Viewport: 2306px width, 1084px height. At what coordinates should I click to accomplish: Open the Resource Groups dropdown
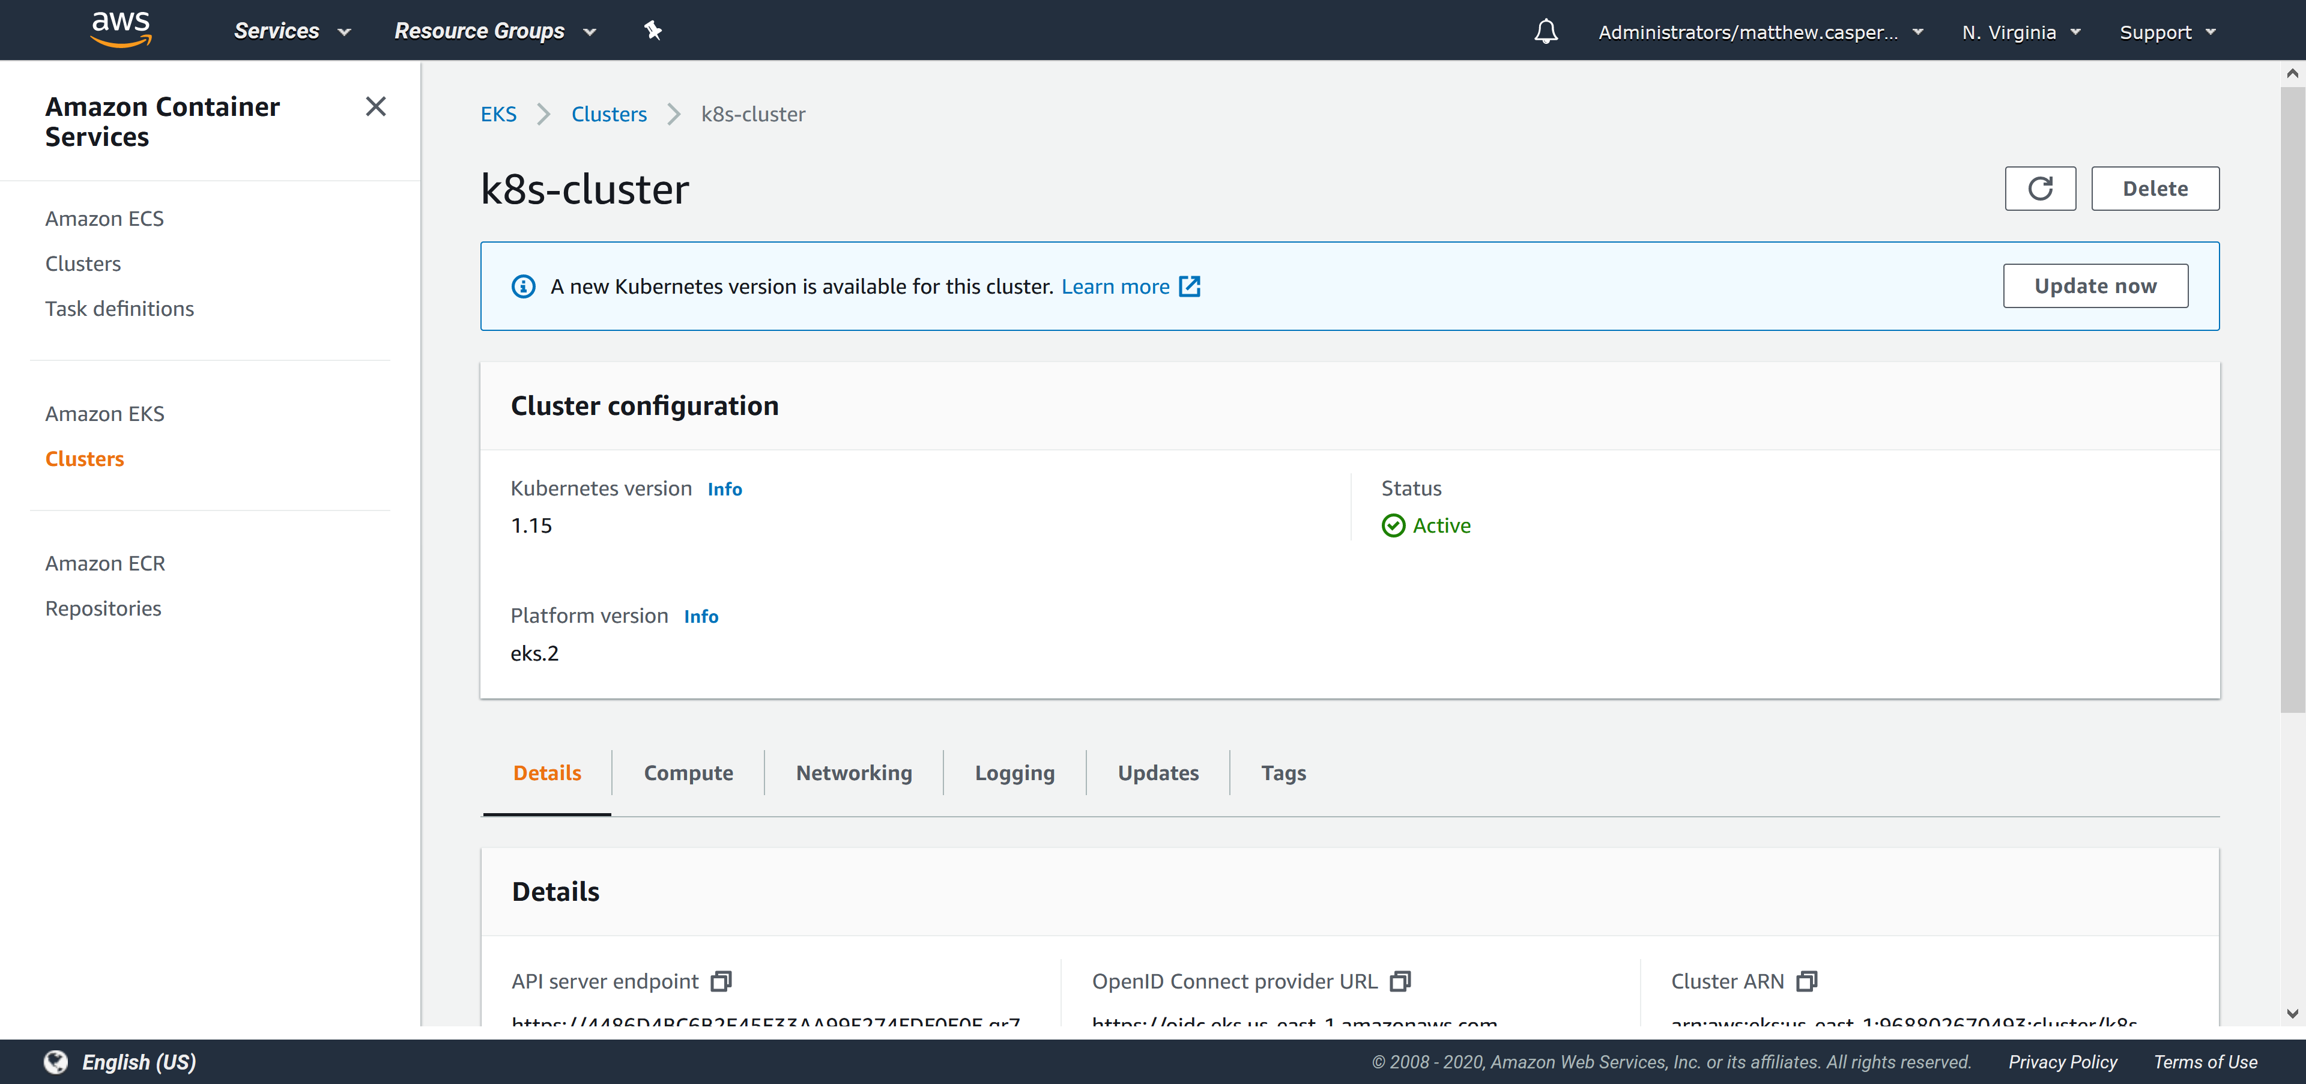click(x=495, y=31)
